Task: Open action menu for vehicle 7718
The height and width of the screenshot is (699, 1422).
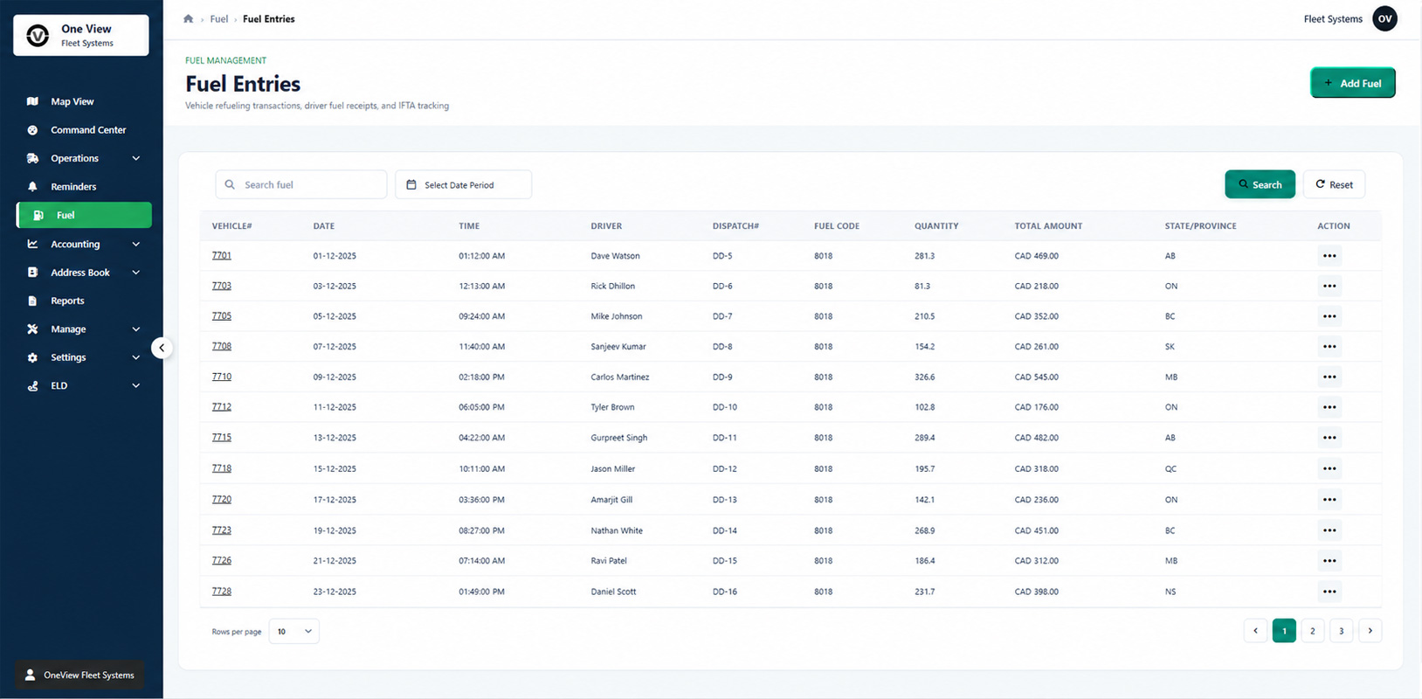Action: pos(1329,468)
